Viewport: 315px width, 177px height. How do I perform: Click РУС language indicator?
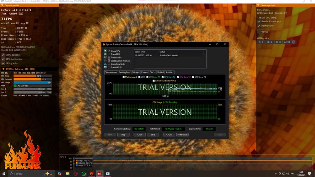(x=293, y=174)
